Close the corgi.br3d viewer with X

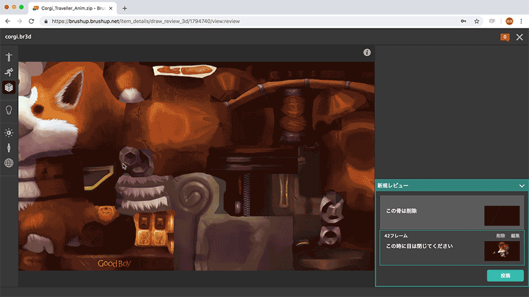tap(519, 37)
